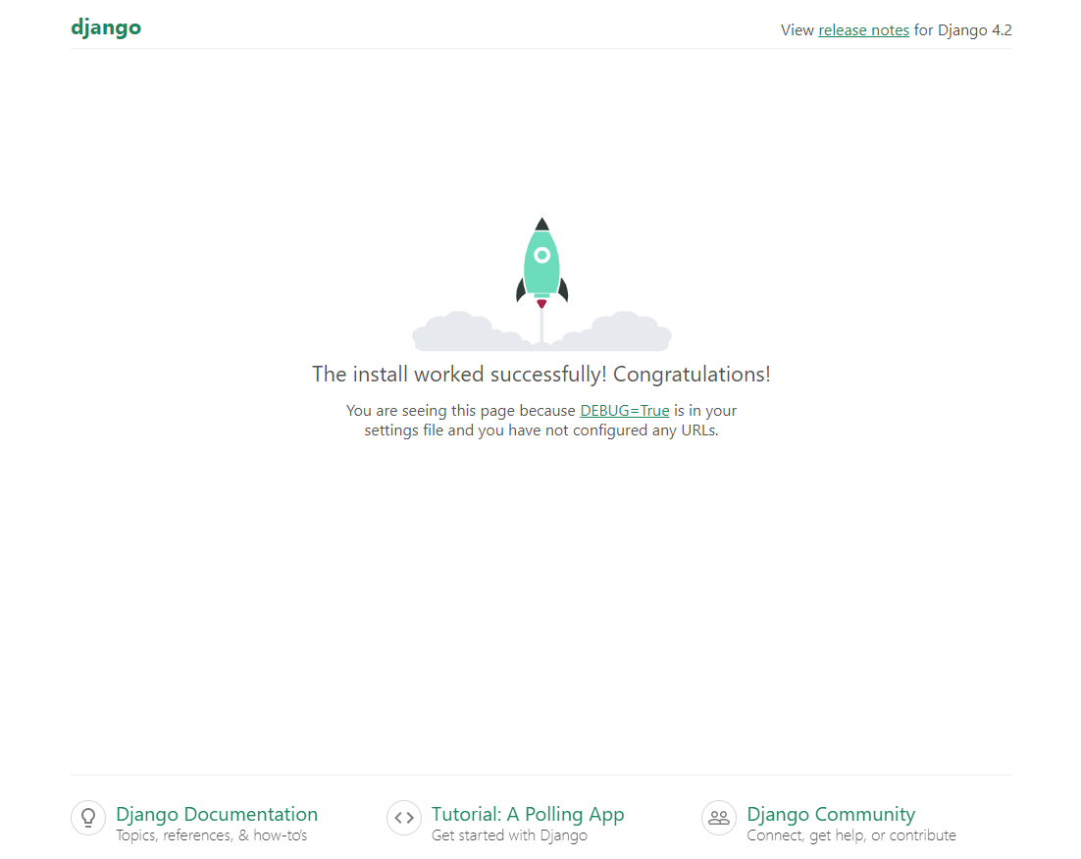Click 'Get started with Django' text

509,835
